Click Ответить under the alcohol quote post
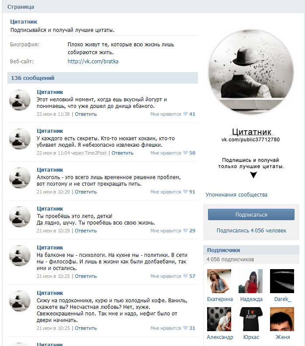 click(86, 192)
